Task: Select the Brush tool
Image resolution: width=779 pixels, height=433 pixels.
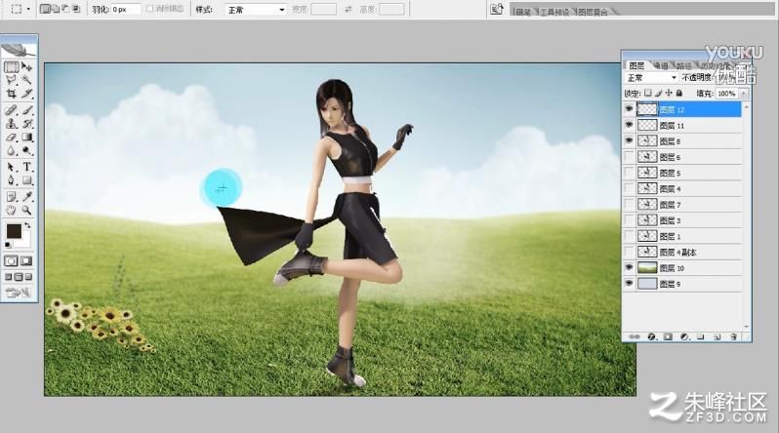Action: coord(26,110)
